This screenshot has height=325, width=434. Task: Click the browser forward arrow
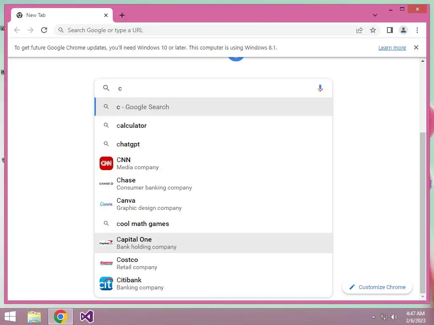tap(31, 30)
